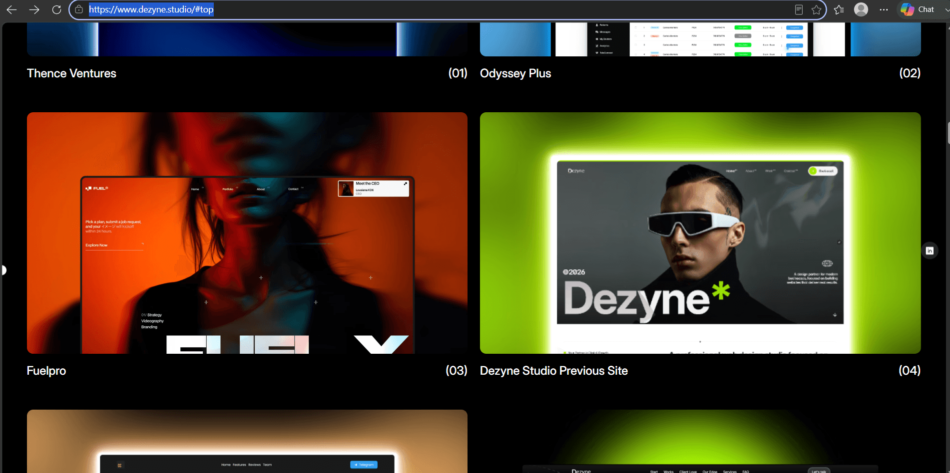Open the Fuelpro project thumbnail
The width and height of the screenshot is (950, 473).
(247, 233)
